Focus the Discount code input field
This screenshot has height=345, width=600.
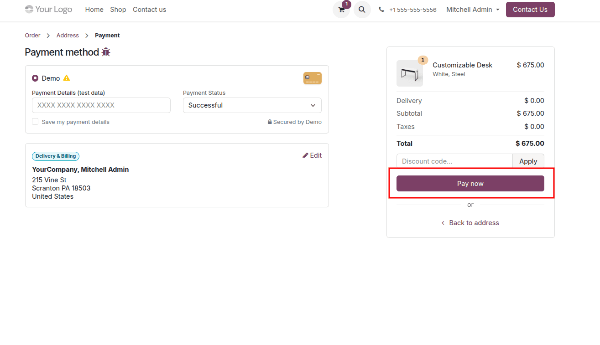[x=454, y=161]
